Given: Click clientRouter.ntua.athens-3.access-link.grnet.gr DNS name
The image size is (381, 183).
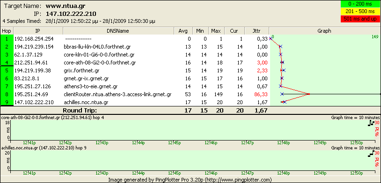Looking at the screenshot, I should [117, 94].
